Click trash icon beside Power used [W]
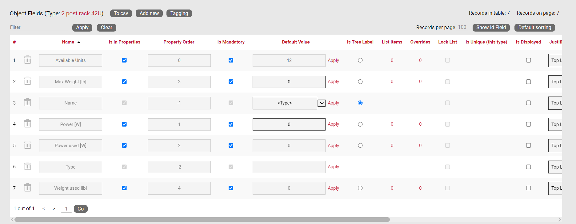Screen dimensions: 576x224 click(28, 145)
